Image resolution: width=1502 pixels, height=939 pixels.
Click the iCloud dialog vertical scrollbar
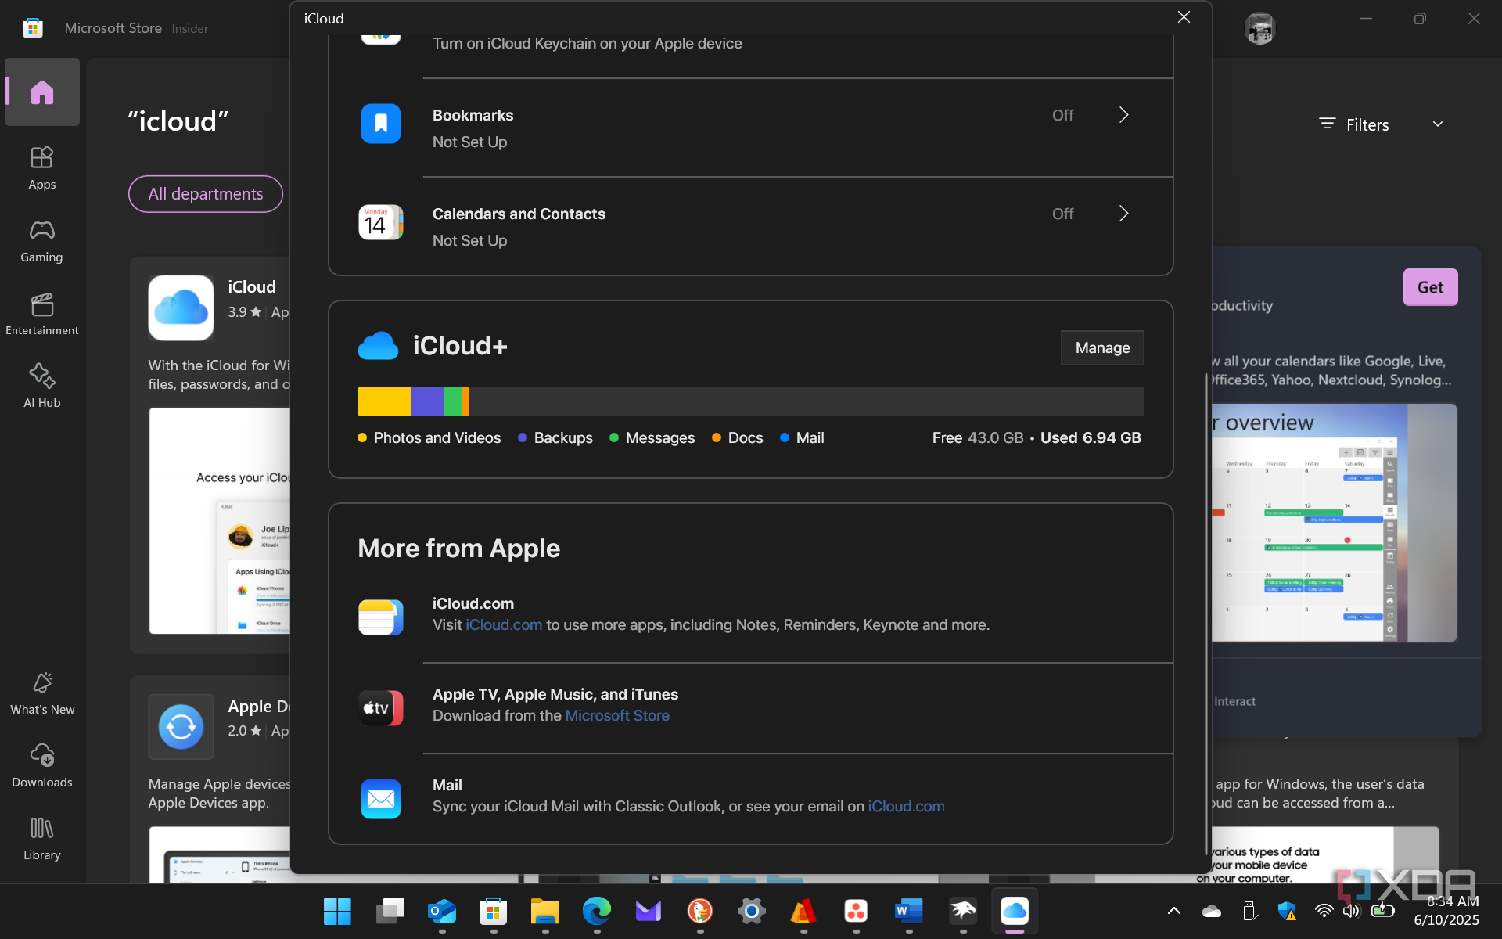click(1206, 614)
